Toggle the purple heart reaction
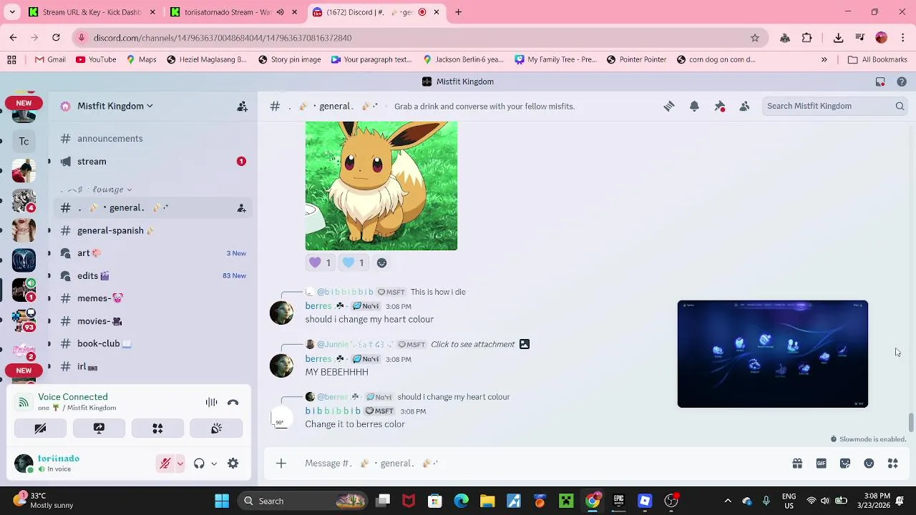916x515 pixels. [x=320, y=263]
